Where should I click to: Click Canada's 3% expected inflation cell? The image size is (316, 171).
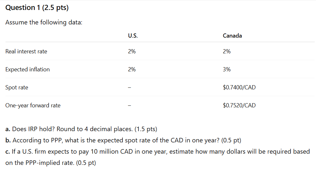point(227,69)
